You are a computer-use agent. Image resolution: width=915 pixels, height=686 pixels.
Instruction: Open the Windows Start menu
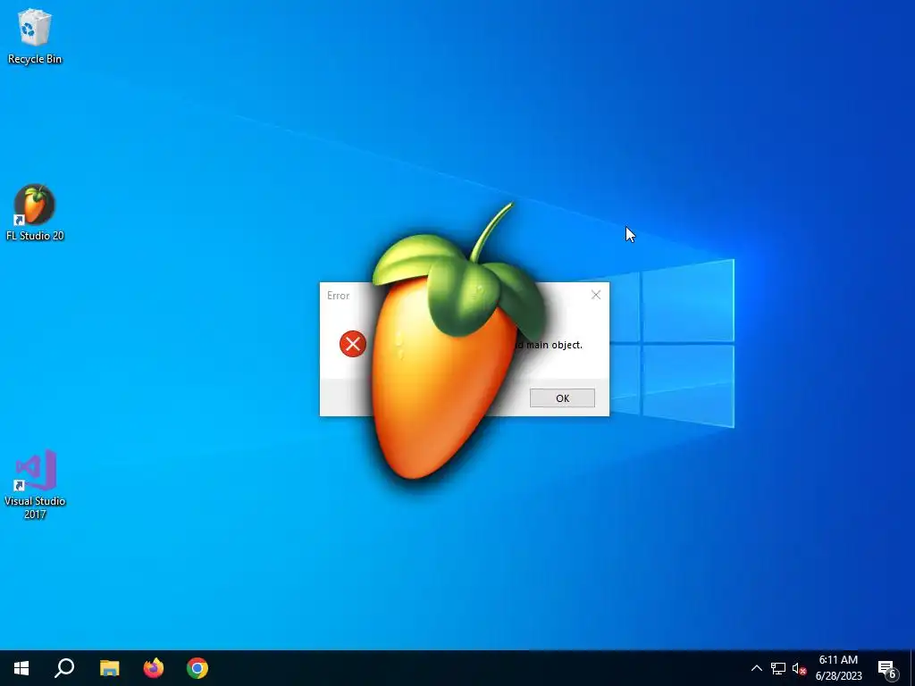point(21,668)
